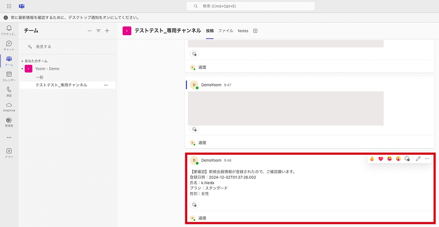React with laughing emoji
439x227 pixels.
click(x=389, y=159)
